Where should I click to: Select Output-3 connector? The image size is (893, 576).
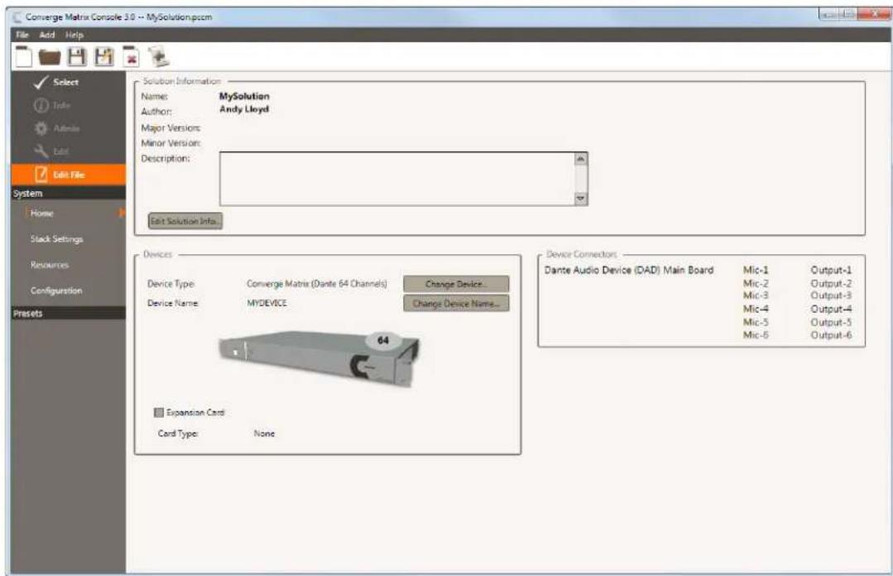pos(831,295)
